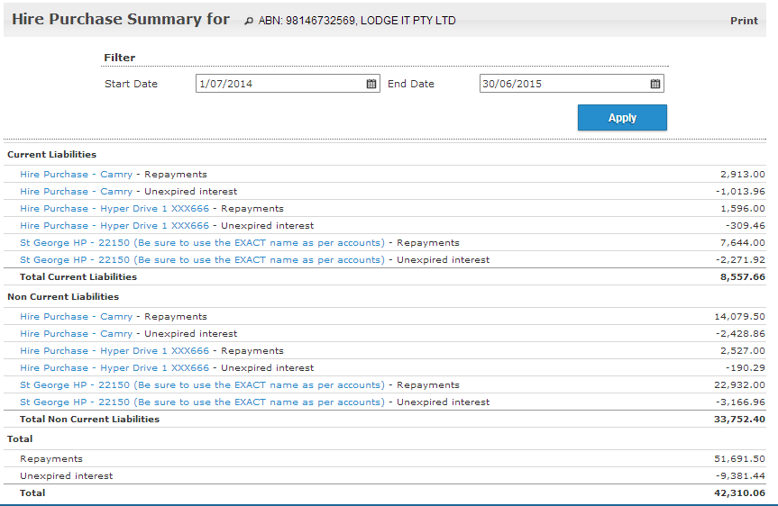The height and width of the screenshot is (506, 778).
Task: Open the ABN LODGE IT PTY LTD client selector
Action: (357, 21)
